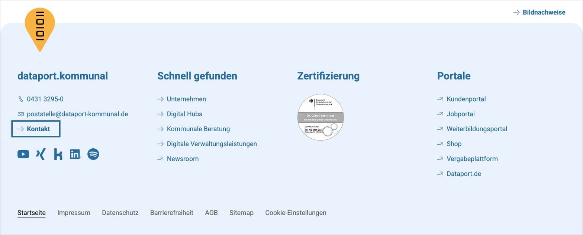583x235 pixels.
Task: Open the Newsroom external link
Action: [182, 159]
